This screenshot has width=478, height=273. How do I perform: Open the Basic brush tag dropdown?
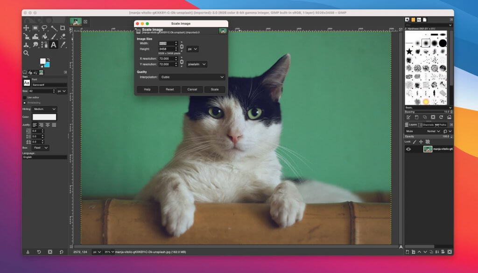pyautogui.click(x=429, y=108)
